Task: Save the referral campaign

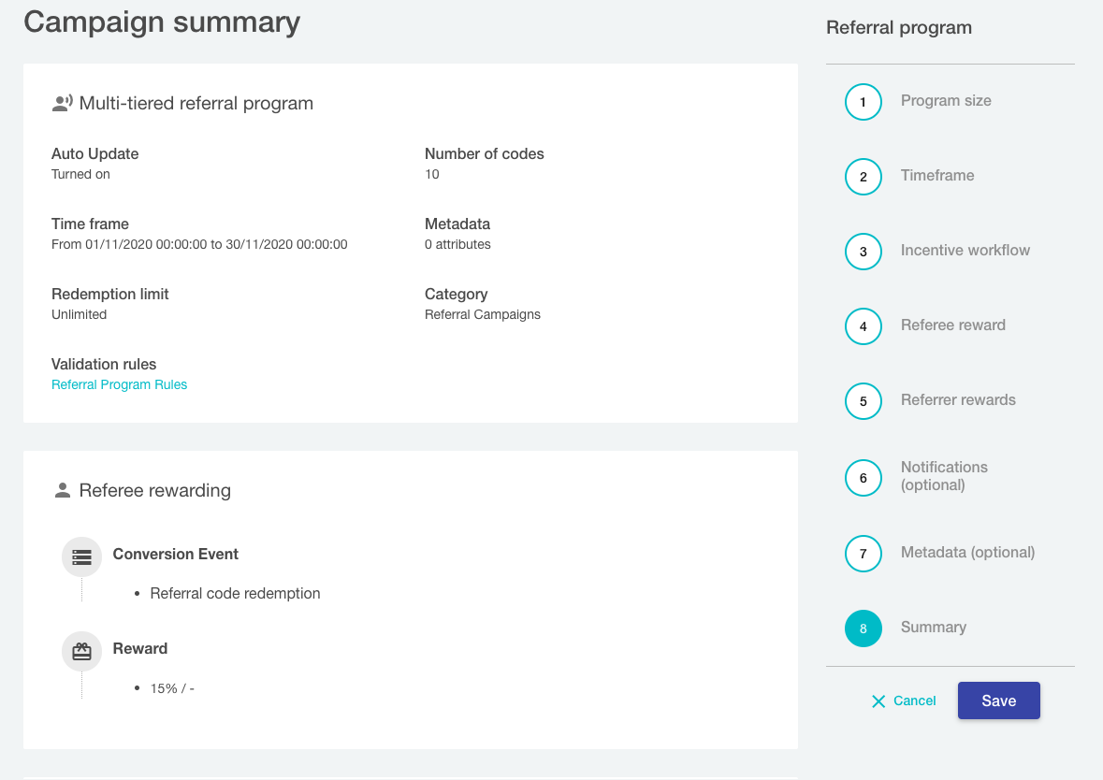Action: [x=999, y=701]
